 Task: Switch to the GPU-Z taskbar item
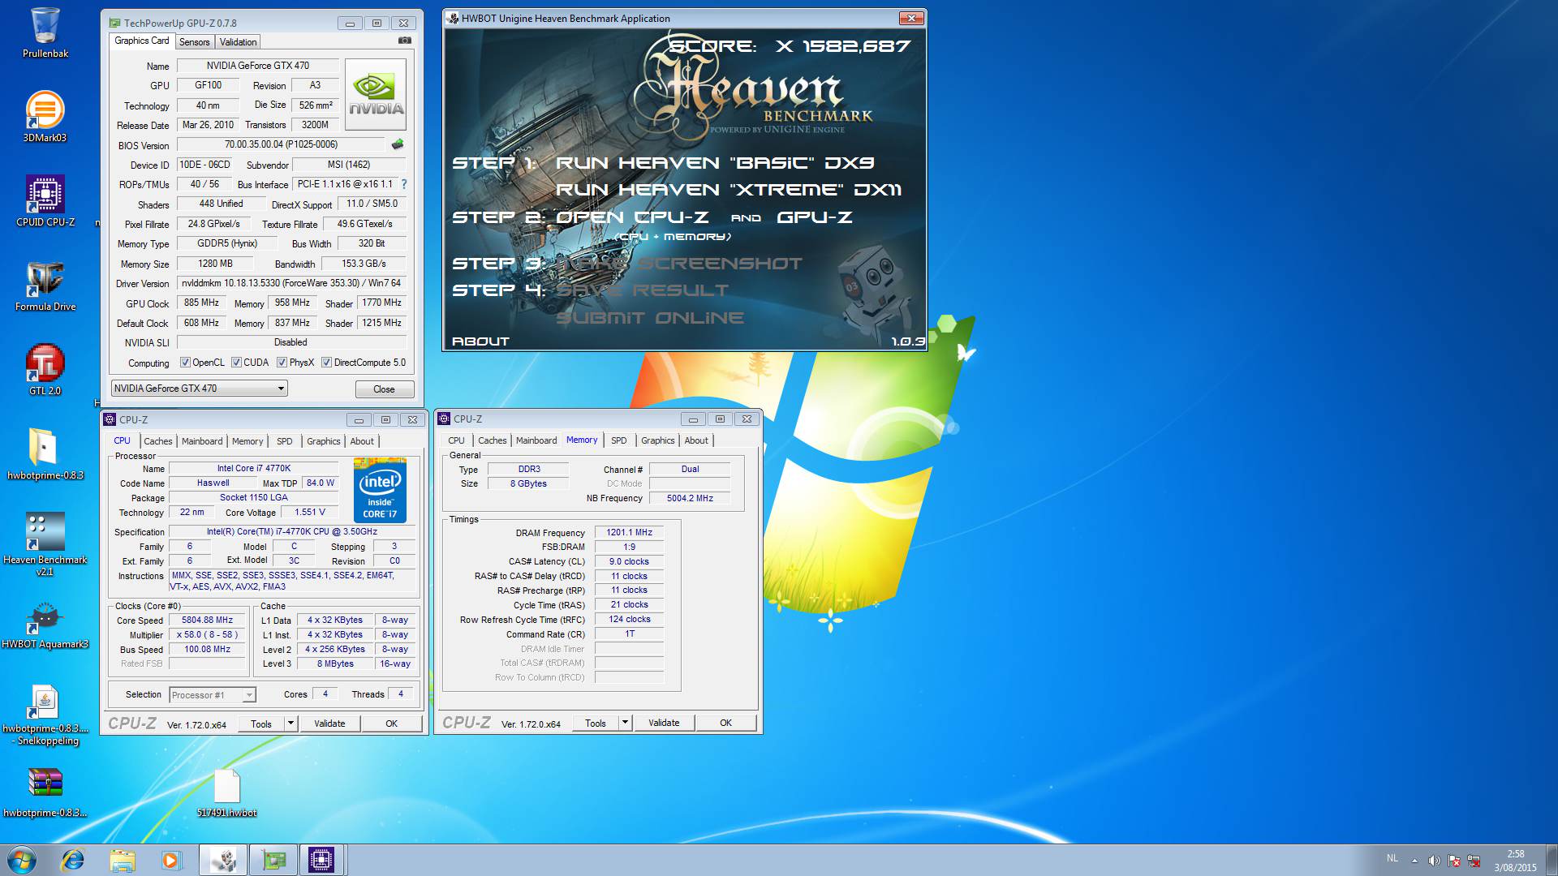pyautogui.click(x=273, y=860)
